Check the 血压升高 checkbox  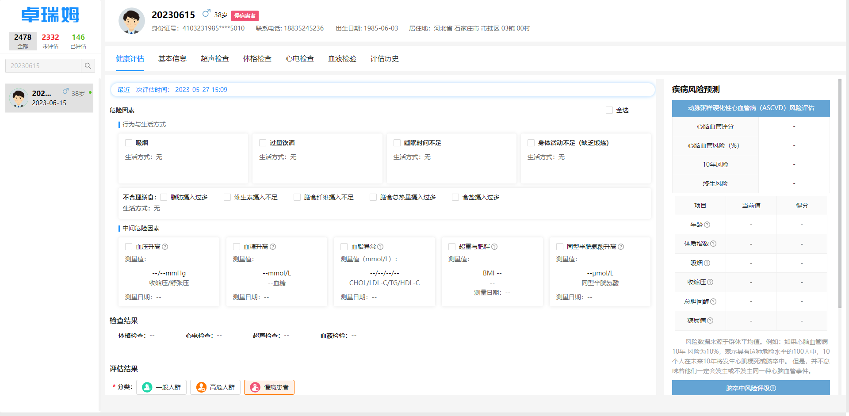click(129, 247)
